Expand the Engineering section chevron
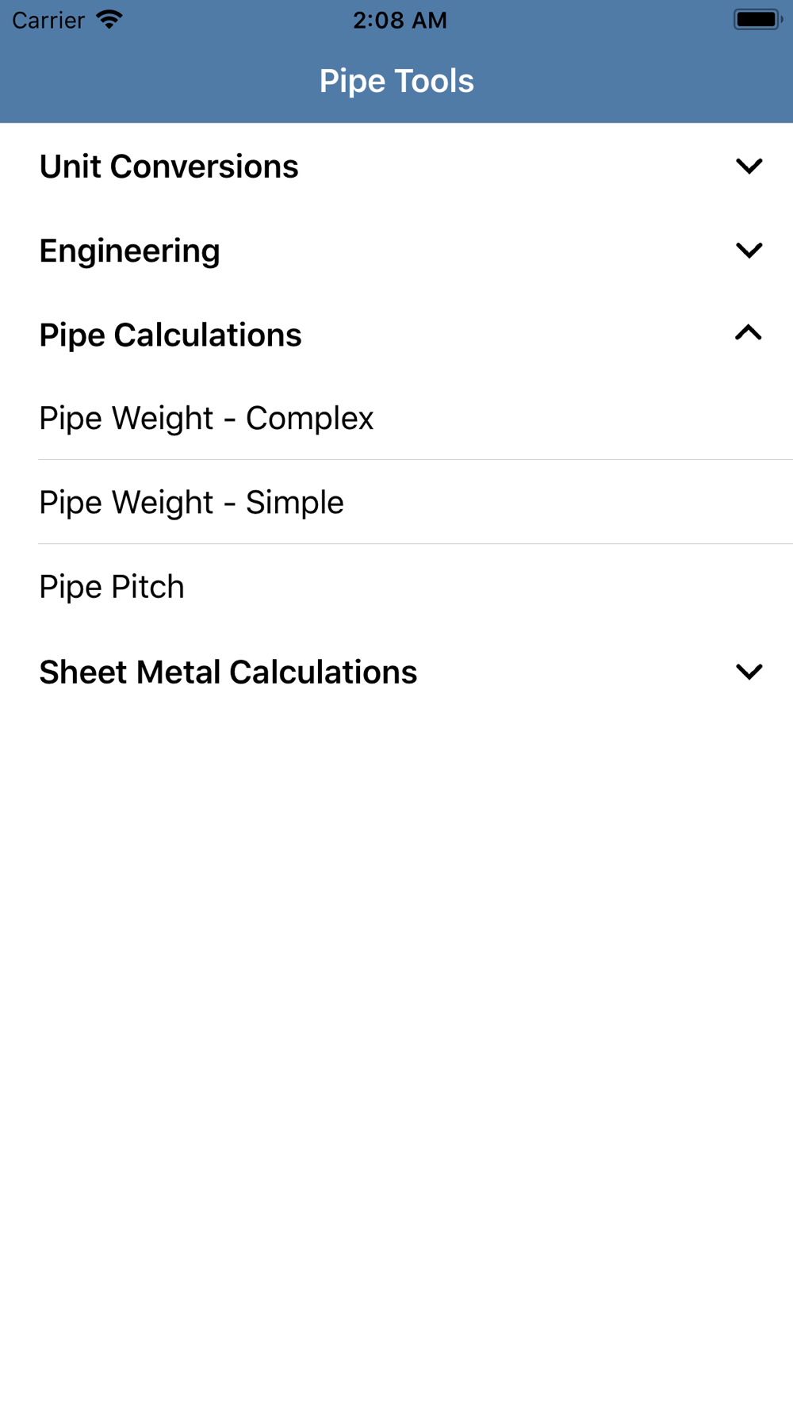 [749, 251]
